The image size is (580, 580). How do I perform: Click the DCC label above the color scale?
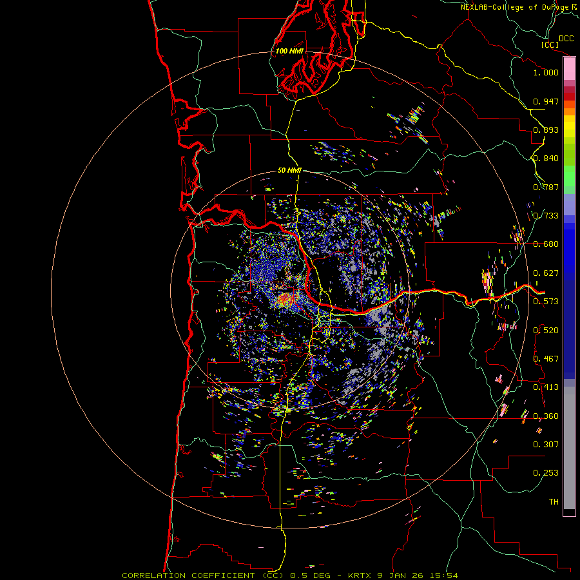tap(566, 39)
